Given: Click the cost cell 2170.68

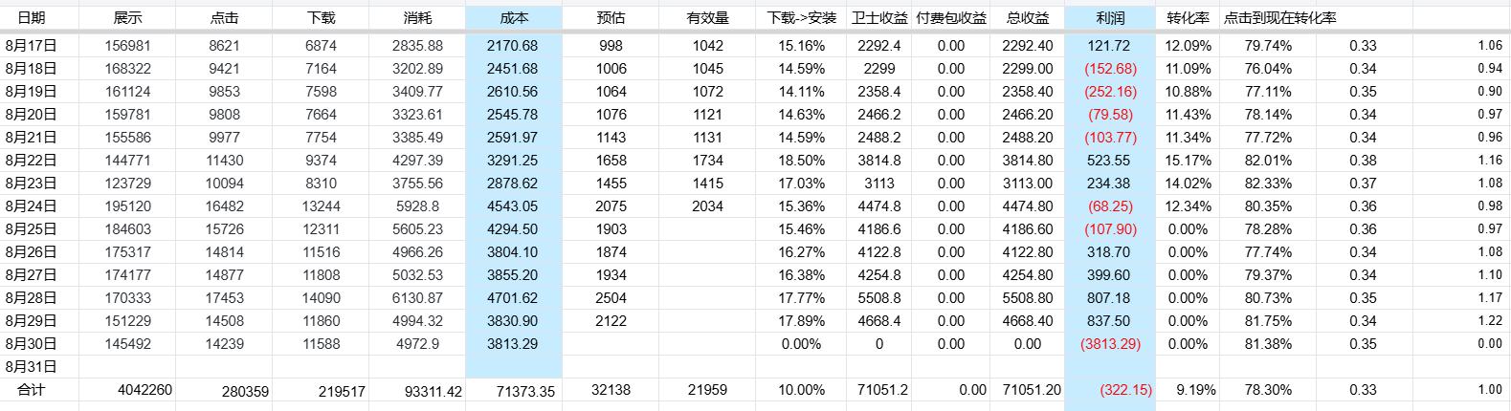Looking at the screenshot, I should (x=512, y=45).
